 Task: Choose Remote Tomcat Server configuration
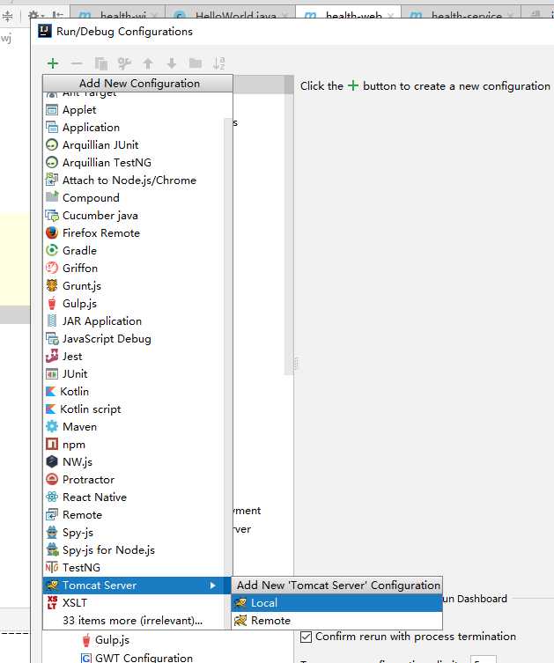(336, 621)
